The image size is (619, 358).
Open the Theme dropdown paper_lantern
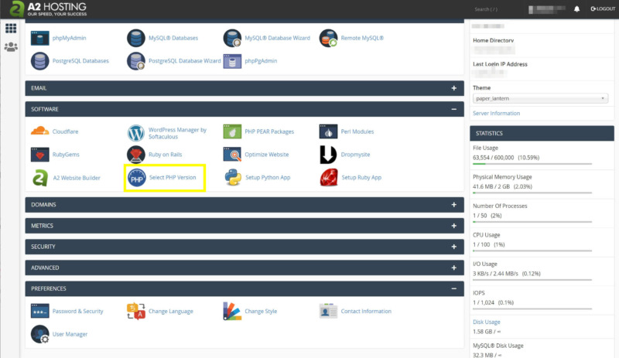pyautogui.click(x=539, y=99)
